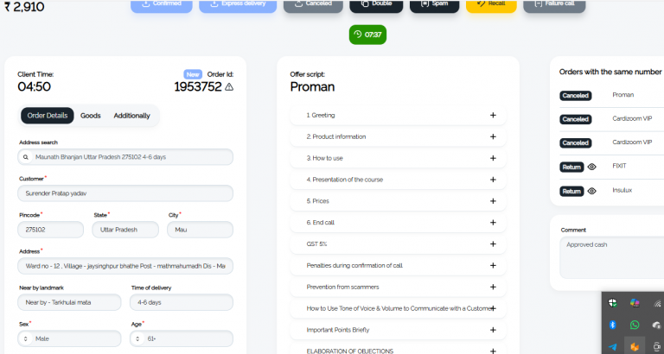Expand Penalties during confirmation of call

click(x=398, y=266)
